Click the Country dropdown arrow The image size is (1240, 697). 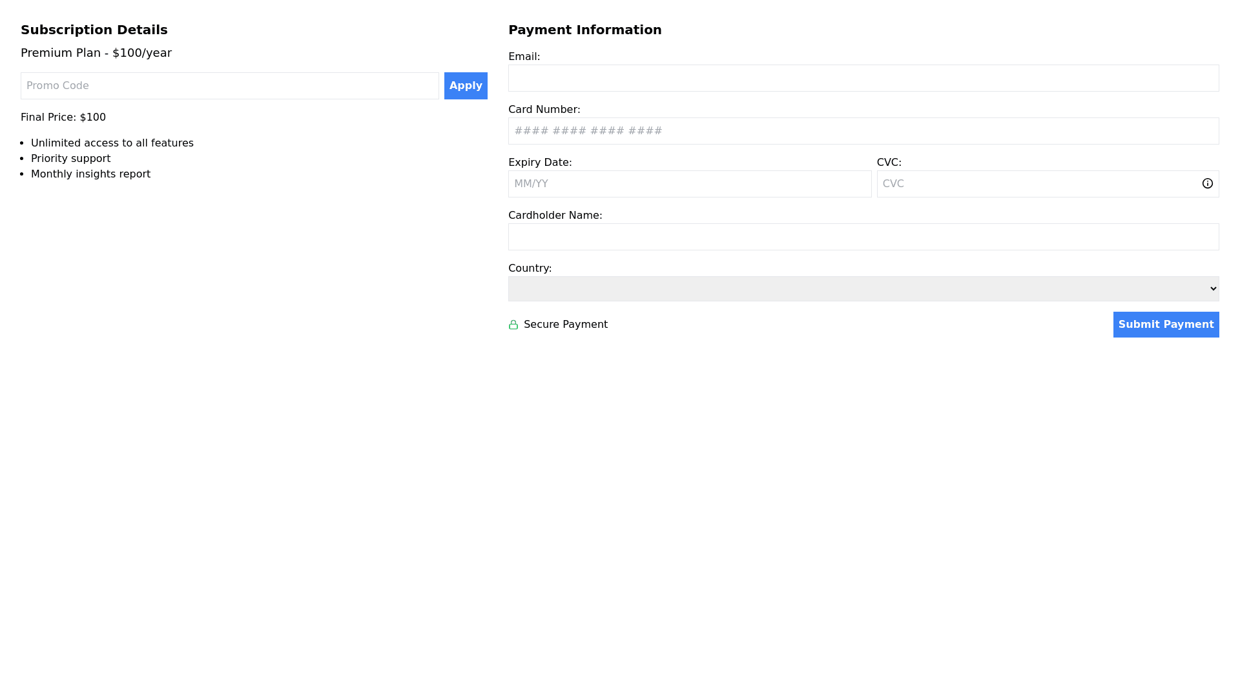coord(1213,289)
